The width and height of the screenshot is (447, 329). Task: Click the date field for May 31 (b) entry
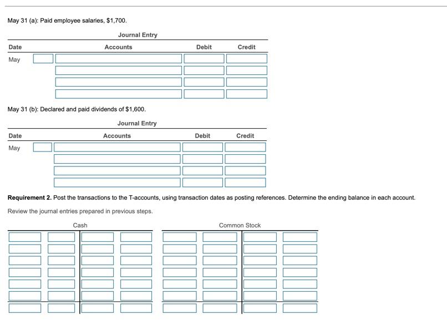click(42, 147)
